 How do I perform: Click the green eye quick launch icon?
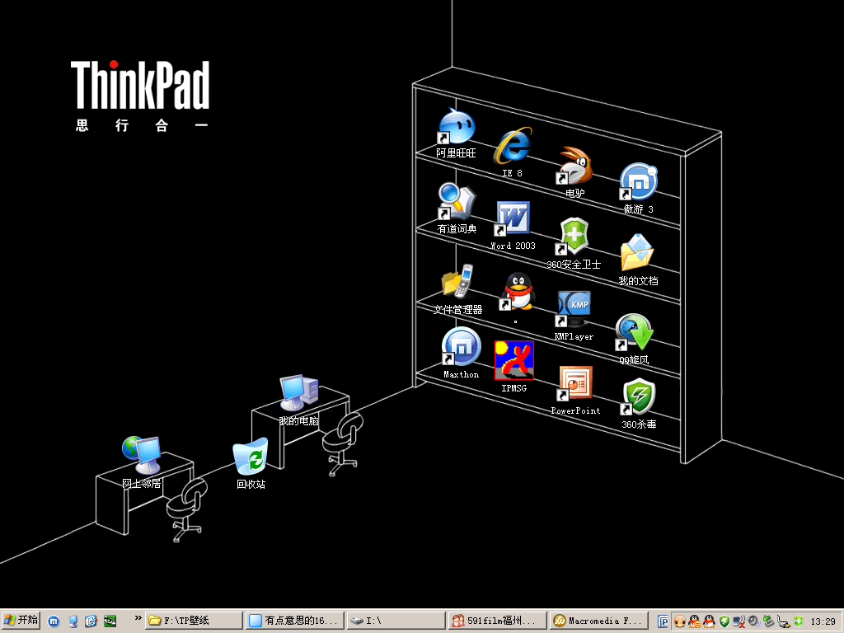coord(110,621)
